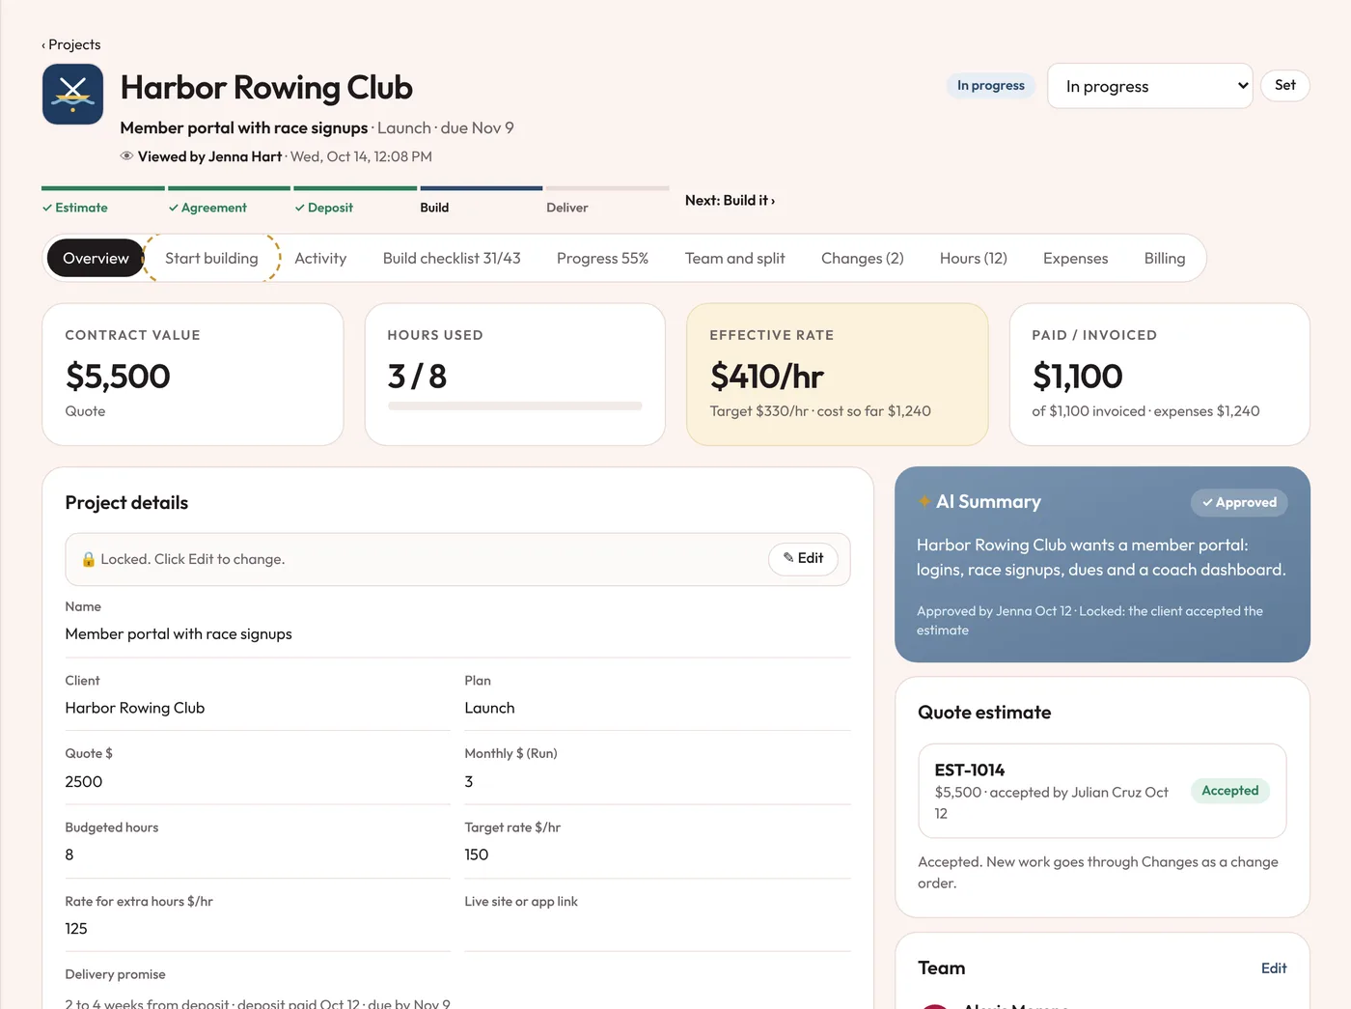Click the Effective Rate $410/hr card
Image resolution: width=1351 pixels, height=1009 pixels.
click(x=837, y=375)
